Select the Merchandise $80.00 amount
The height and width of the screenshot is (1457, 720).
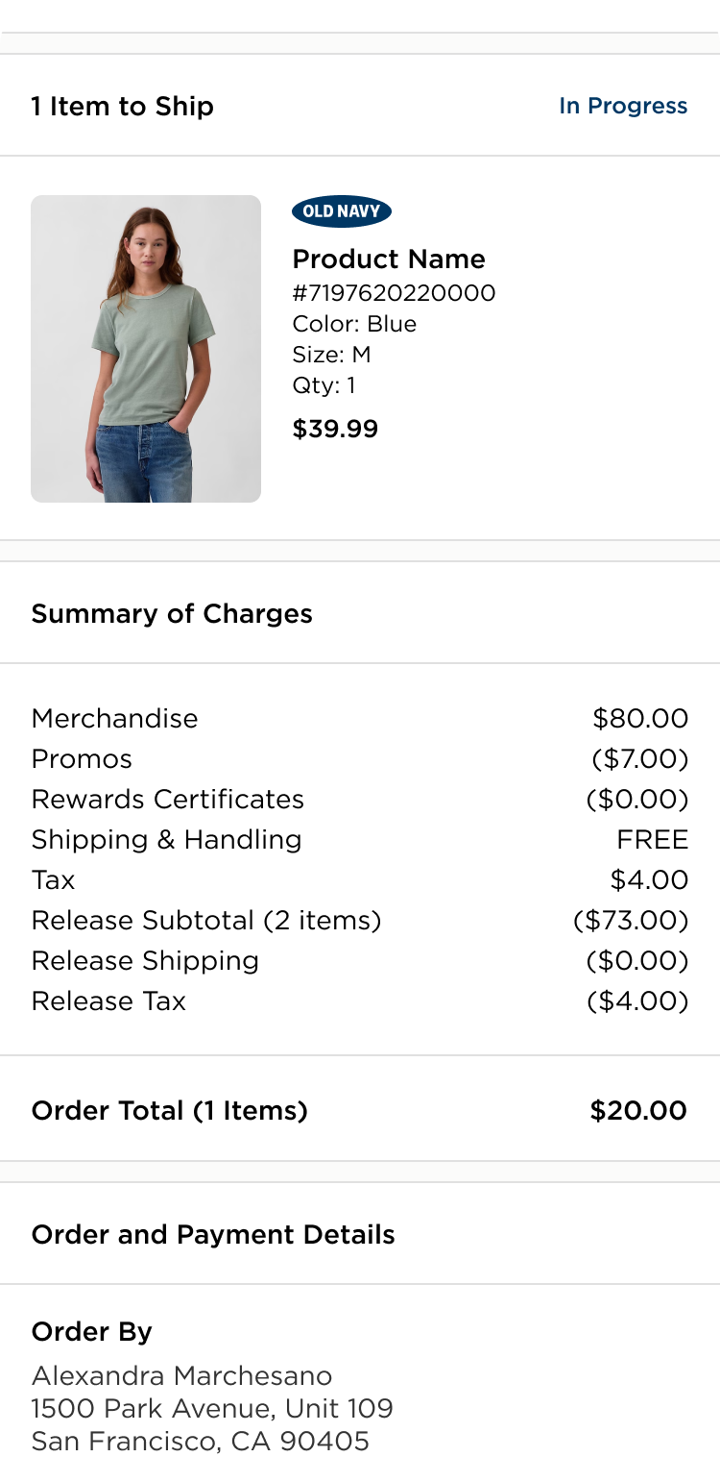[x=640, y=719]
